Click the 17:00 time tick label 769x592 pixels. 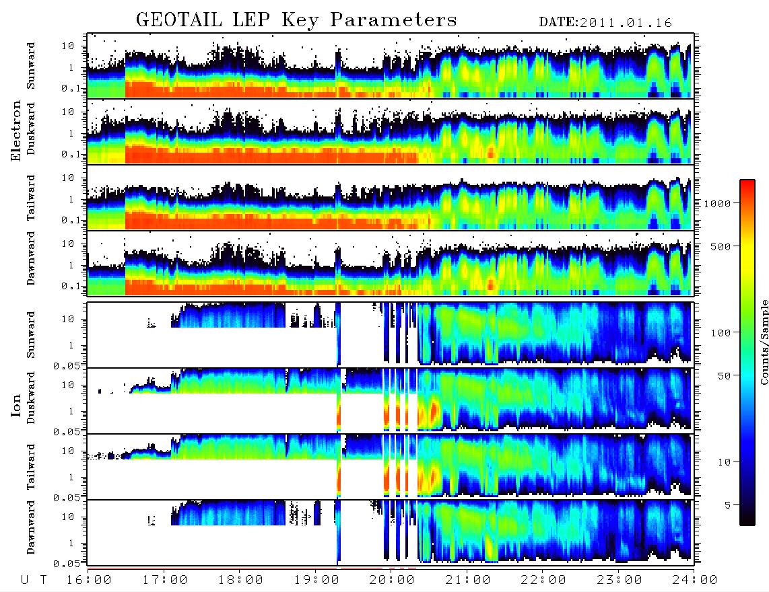[165, 580]
